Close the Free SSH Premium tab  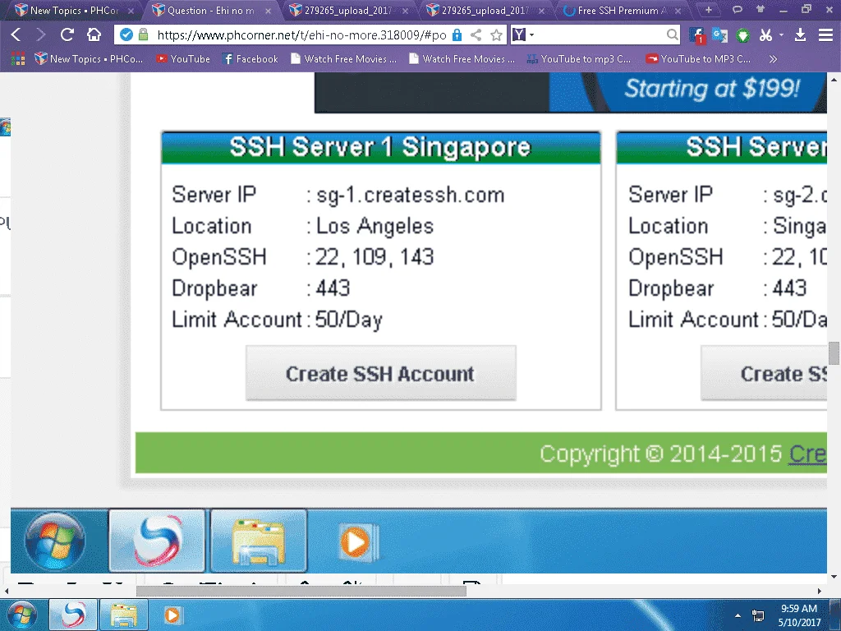pos(678,11)
